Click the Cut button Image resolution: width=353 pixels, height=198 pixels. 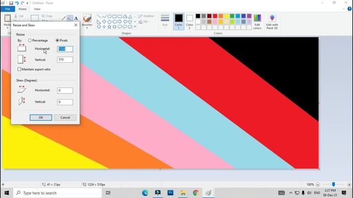[19, 16]
